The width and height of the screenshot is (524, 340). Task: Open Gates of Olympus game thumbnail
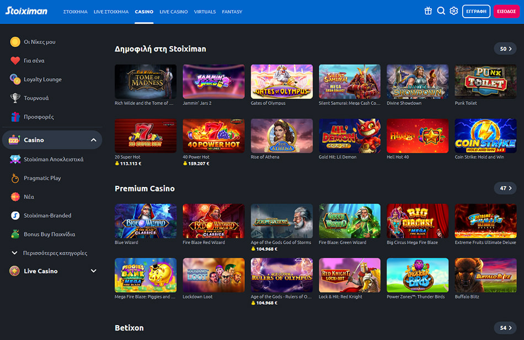pyautogui.click(x=282, y=81)
